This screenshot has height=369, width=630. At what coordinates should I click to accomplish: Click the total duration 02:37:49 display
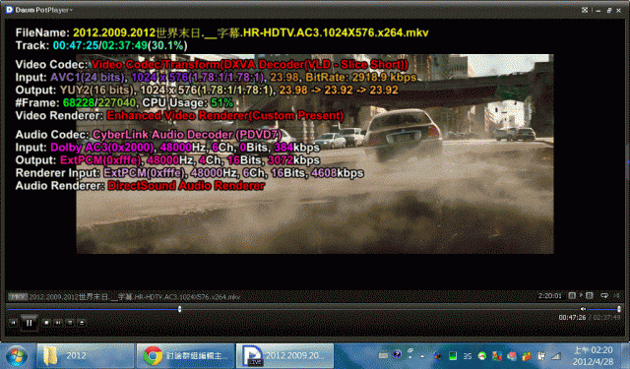[x=606, y=317]
